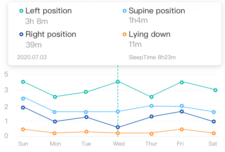Select the Fri label on the axis
This screenshot has width=225, height=152.
(x=180, y=144)
